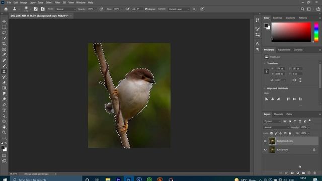Hide the Background layer
Viewport: 322px width, 181px height.
265,150
